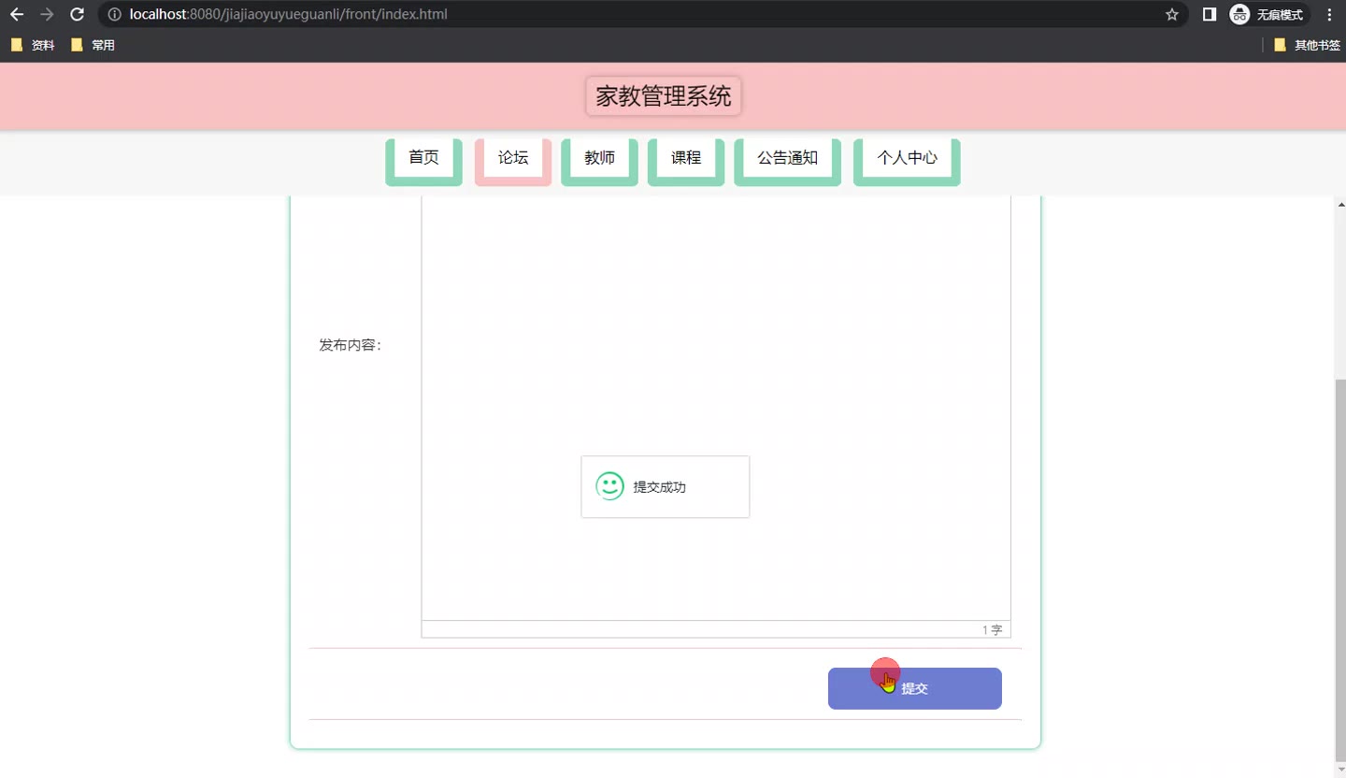Viewport: 1346px width, 778px height.
Task: Open the 其他书签 bookmarks folder
Action: [1307, 45]
